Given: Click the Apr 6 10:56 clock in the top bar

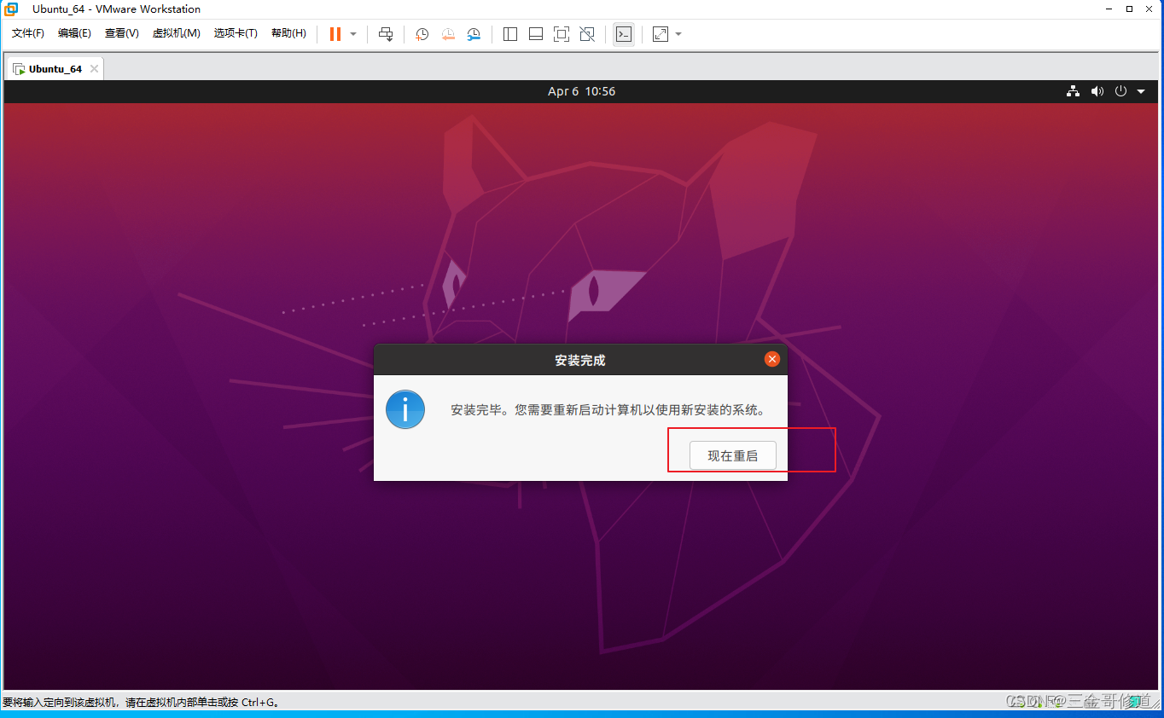Looking at the screenshot, I should (x=581, y=91).
